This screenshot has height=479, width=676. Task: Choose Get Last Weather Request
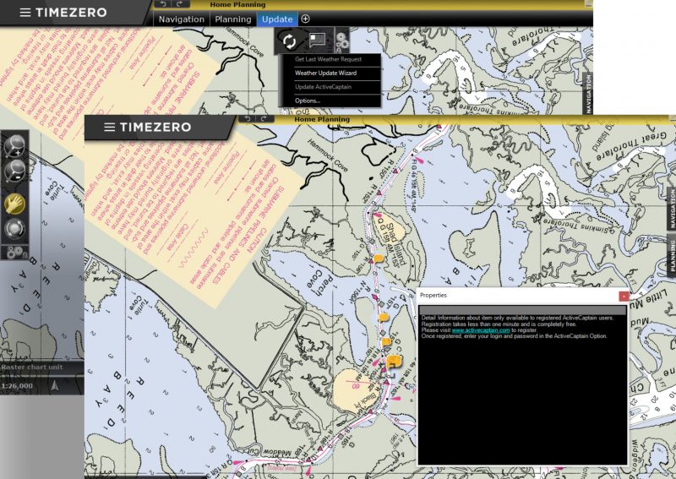click(x=328, y=59)
